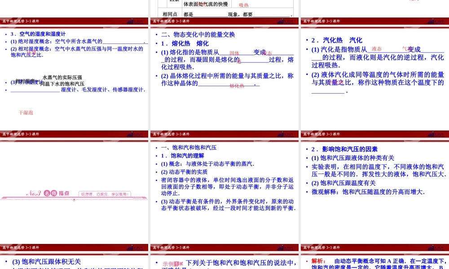
Task: Click the 师 badge in the 名师指点 banner
Action: 54,194
